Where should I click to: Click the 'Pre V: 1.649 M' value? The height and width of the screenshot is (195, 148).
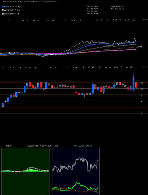[x=117, y=9]
